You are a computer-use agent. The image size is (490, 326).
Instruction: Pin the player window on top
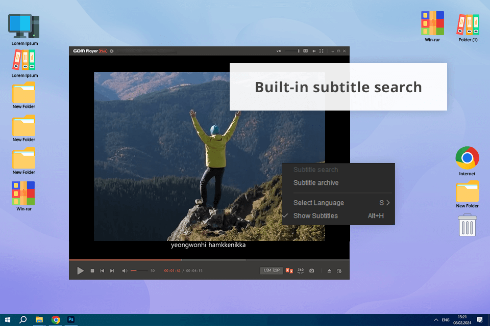click(313, 51)
